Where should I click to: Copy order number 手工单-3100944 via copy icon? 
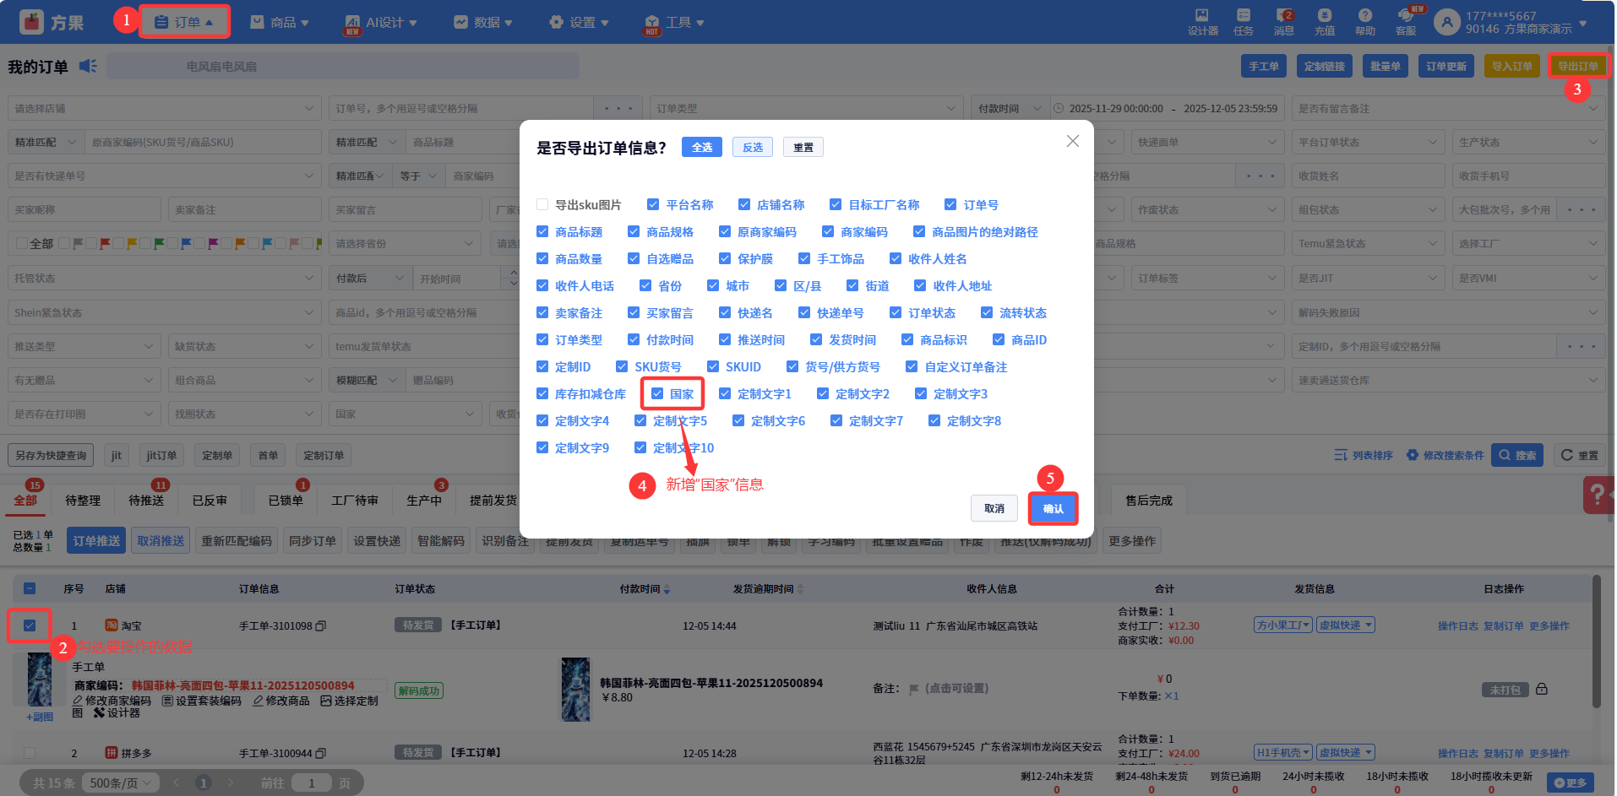[x=321, y=754]
